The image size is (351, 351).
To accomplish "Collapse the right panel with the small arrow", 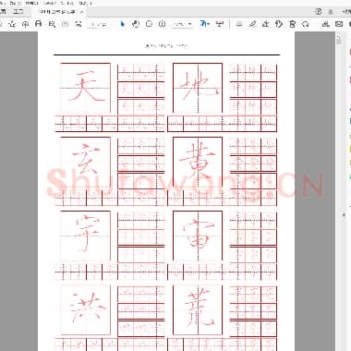I will click(x=344, y=215).
